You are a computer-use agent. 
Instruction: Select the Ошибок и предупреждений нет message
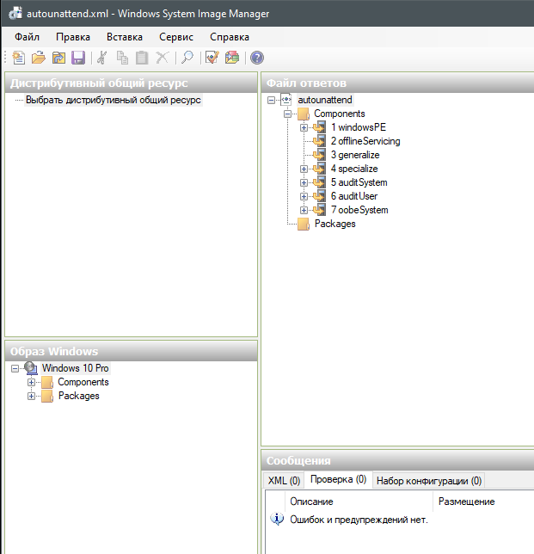359,520
